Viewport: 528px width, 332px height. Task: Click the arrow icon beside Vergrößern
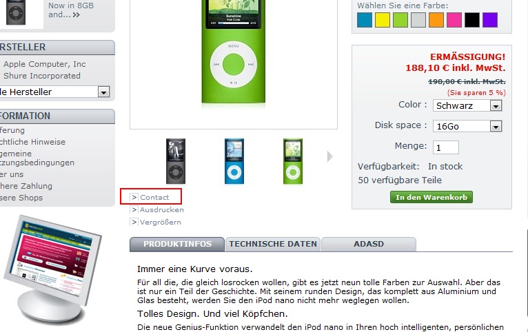pos(134,222)
